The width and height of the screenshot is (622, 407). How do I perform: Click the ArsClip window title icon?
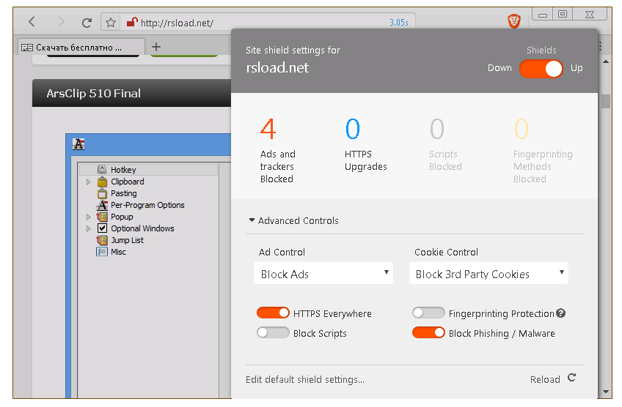[x=78, y=144]
